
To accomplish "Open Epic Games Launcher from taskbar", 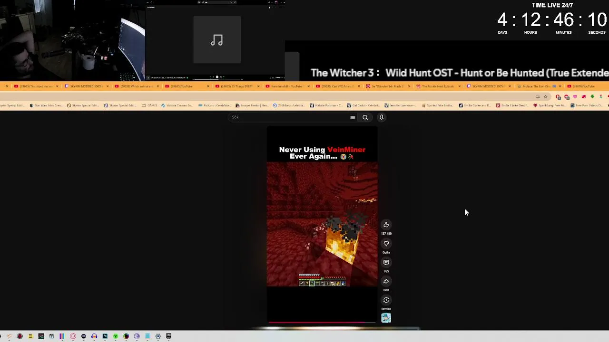I will coord(168,336).
